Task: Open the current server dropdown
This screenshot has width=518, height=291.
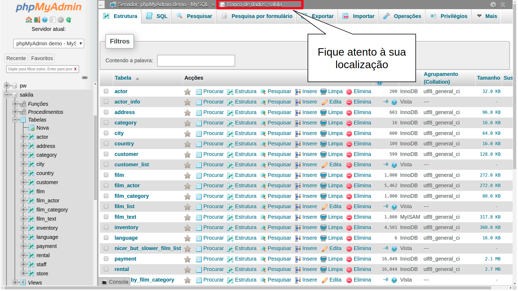Action: coord(49,43)
